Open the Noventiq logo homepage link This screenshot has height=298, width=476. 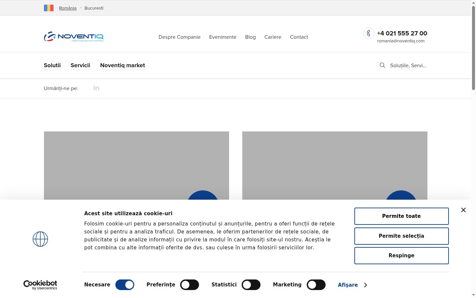tap(74, 36)
